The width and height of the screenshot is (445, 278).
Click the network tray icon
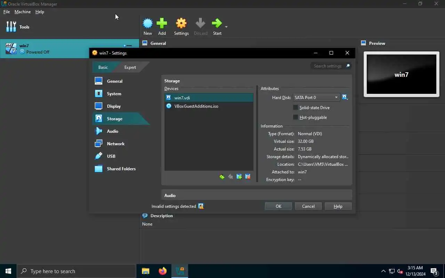coord(392,271)
